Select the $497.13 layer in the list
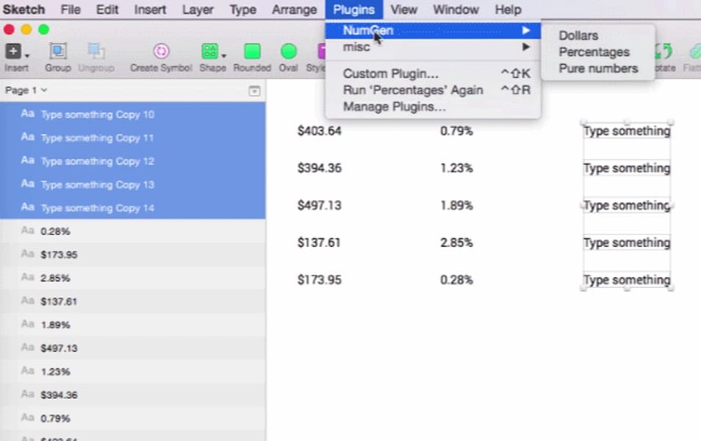This screenshot has width=701, height=441. pos(59,348)
